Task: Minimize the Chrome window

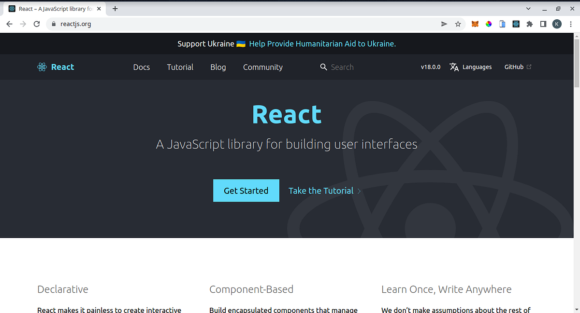Action: pyautogui.click(x=544, y=9)
